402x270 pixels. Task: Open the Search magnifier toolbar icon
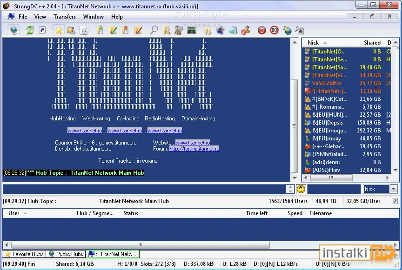coord(154,30)
